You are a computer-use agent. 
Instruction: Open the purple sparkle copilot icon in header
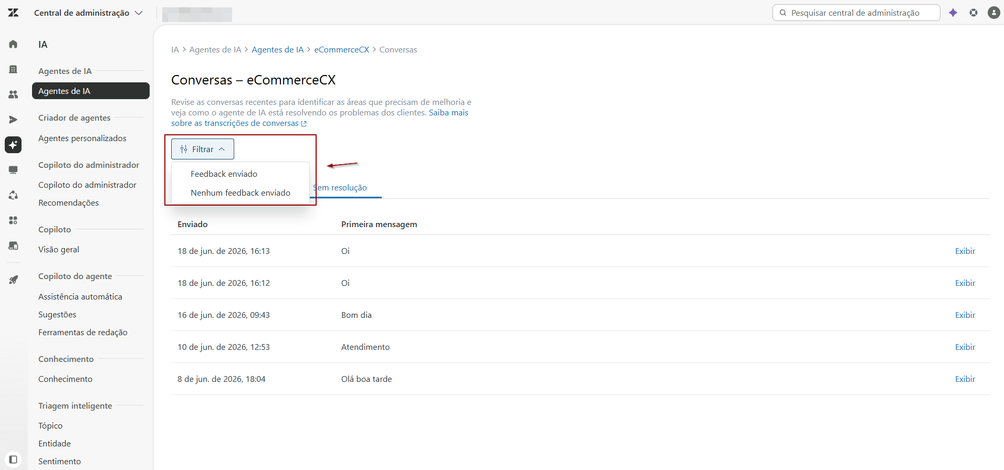point(953,13)
